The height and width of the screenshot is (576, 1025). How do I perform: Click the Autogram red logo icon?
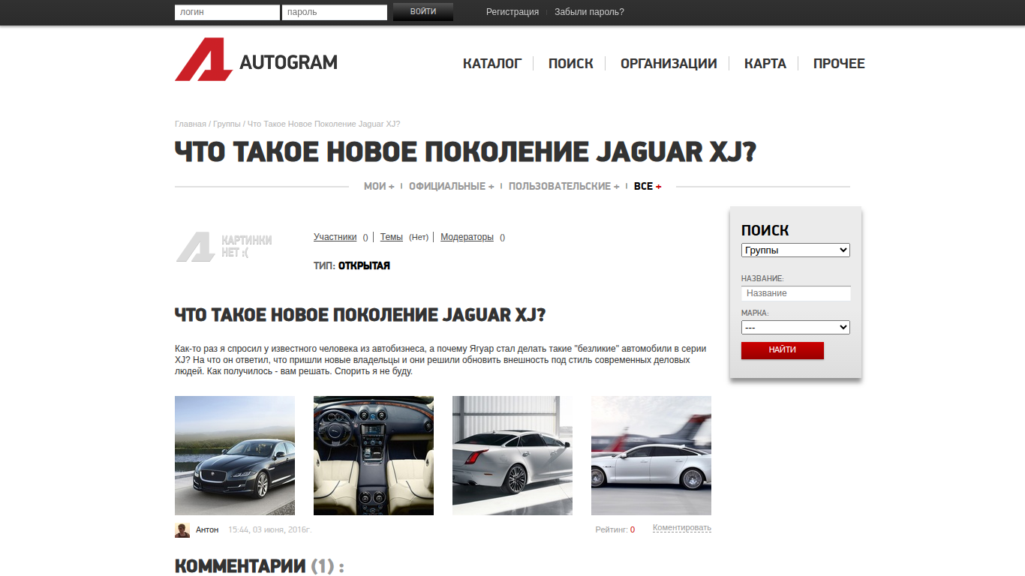(203, 59)
